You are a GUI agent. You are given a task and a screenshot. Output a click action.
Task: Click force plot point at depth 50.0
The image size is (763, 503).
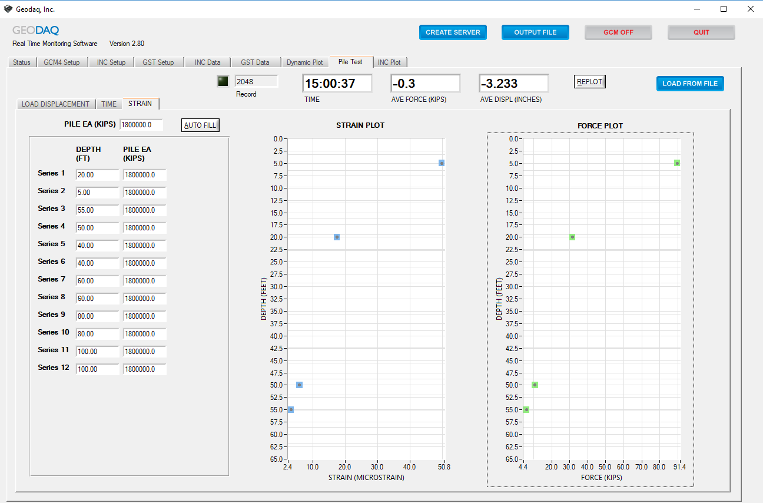pos(535,385)
